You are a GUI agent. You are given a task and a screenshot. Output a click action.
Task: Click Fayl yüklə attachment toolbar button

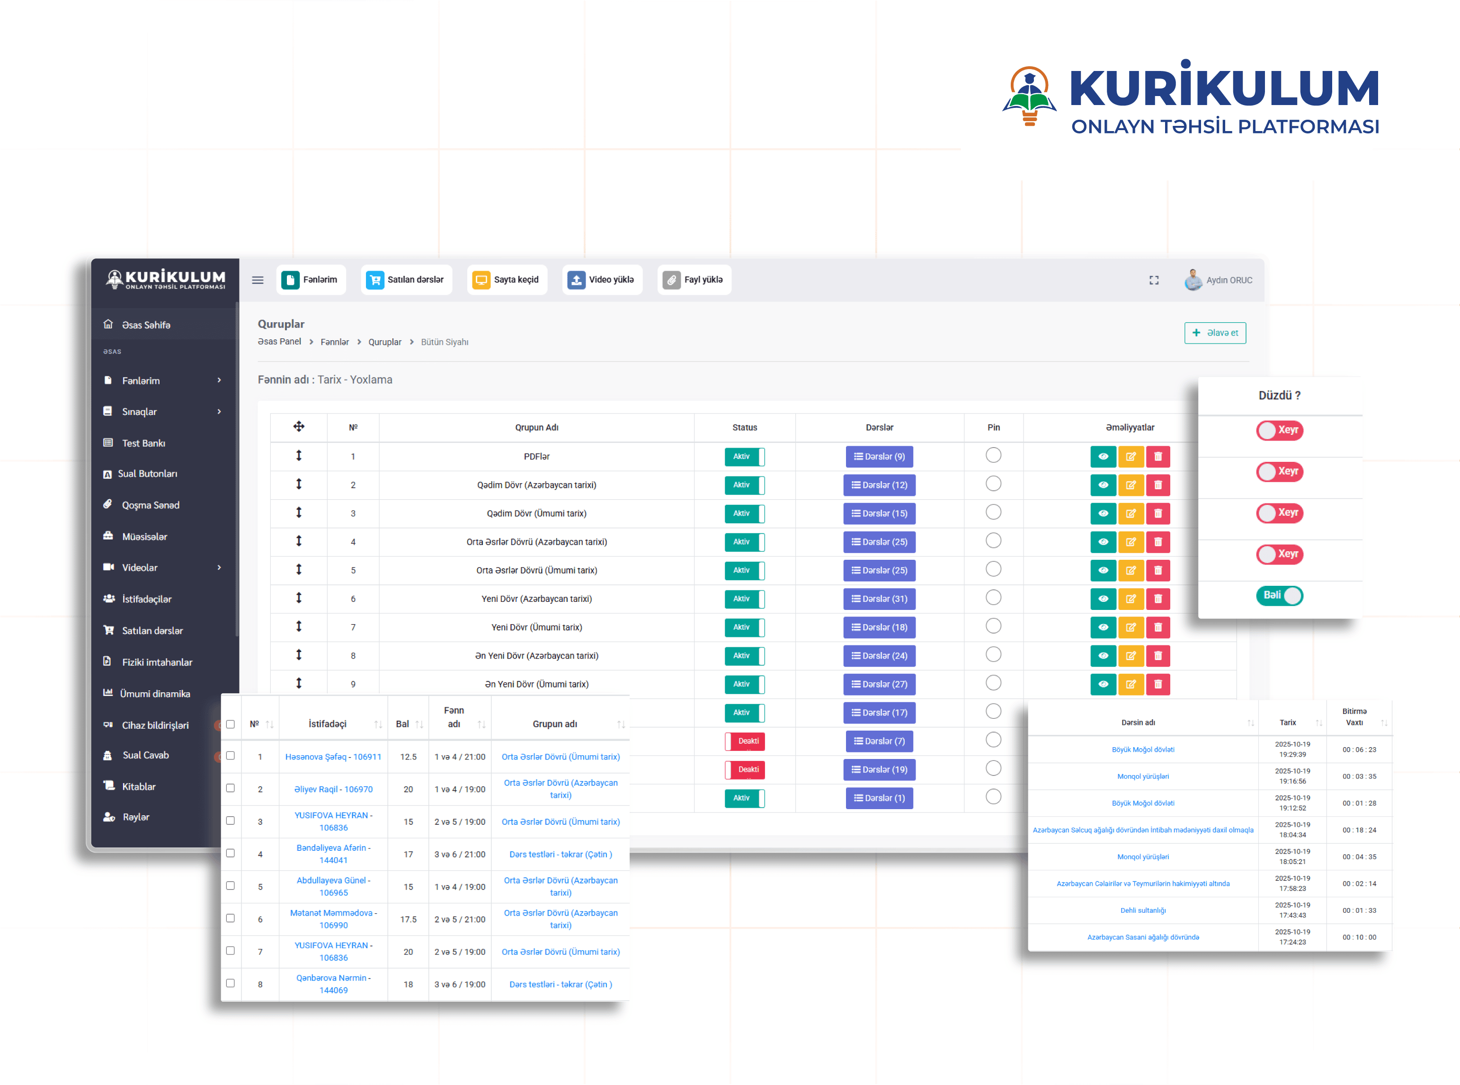694,280
